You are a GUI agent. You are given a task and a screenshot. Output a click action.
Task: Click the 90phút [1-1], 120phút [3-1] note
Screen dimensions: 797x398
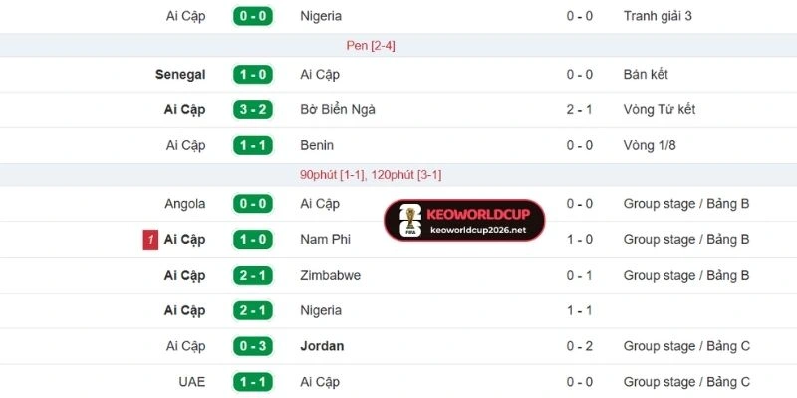(371, 174)
